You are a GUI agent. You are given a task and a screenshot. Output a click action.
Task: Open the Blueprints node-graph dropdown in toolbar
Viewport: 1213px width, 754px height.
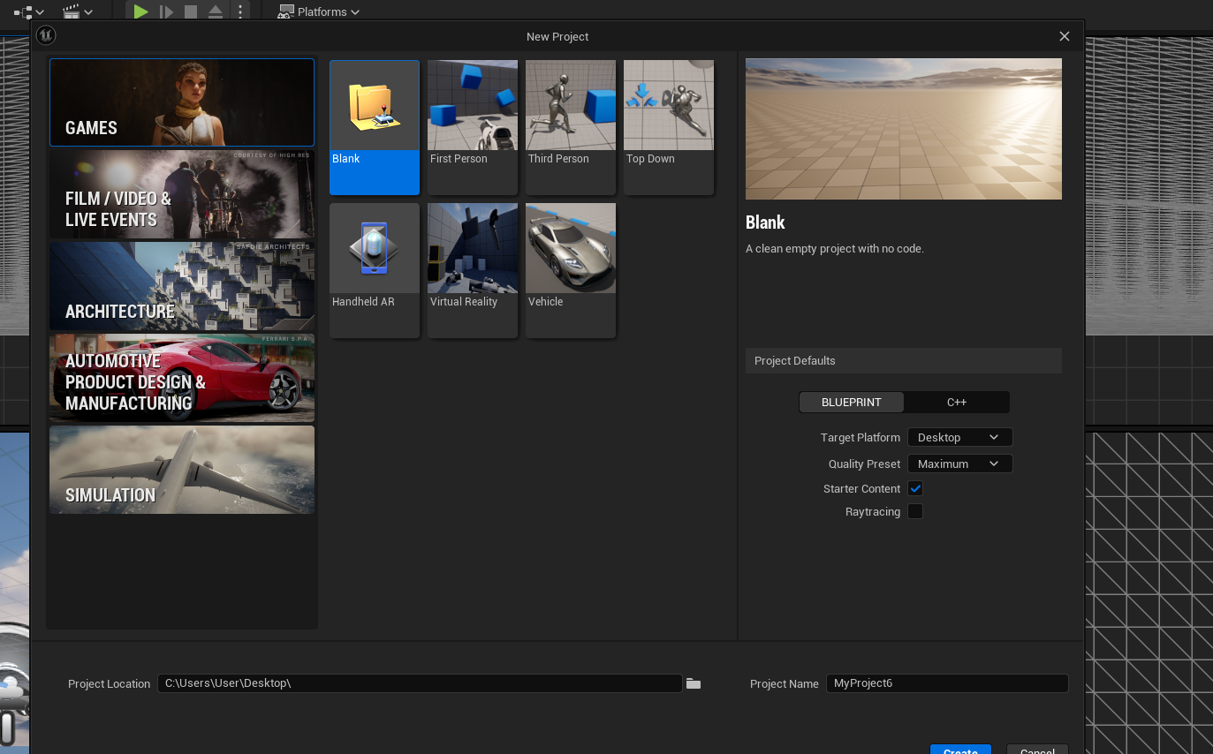click(29, 12)
